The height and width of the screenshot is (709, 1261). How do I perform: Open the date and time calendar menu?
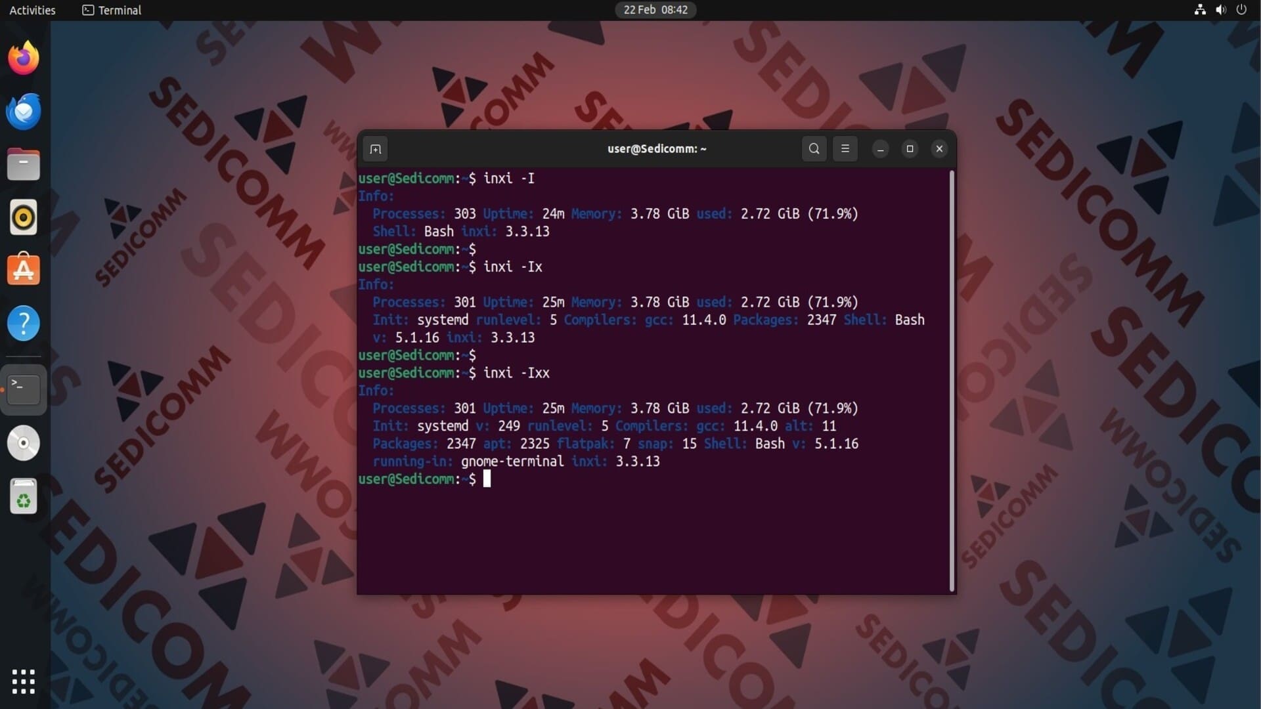click(x=655, y=10)
